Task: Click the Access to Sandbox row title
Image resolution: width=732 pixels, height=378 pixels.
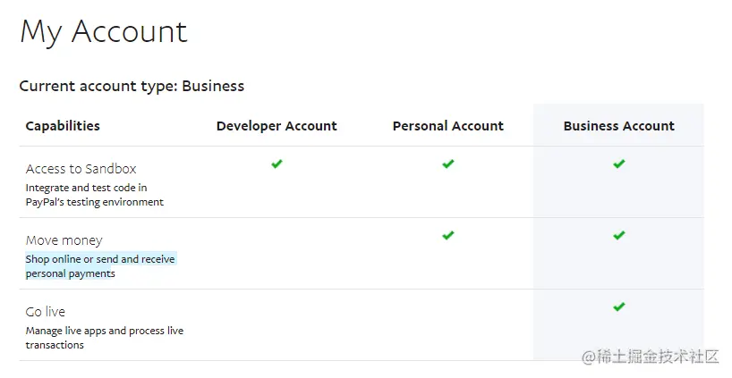Action: tap(81, 169)
